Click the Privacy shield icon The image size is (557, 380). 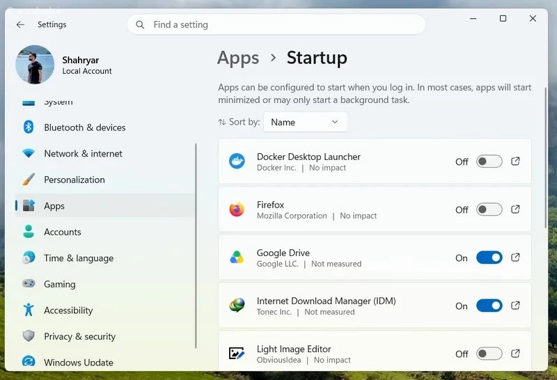(29, 336)
